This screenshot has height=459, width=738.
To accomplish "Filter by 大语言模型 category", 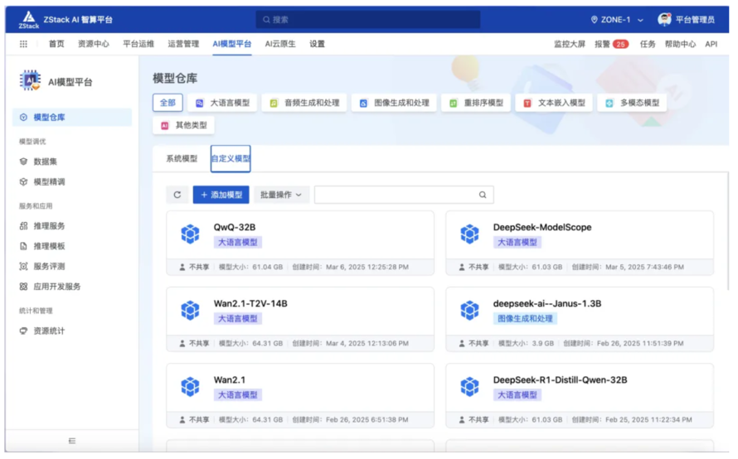I will pyautogui.click(x=222, y=103).
